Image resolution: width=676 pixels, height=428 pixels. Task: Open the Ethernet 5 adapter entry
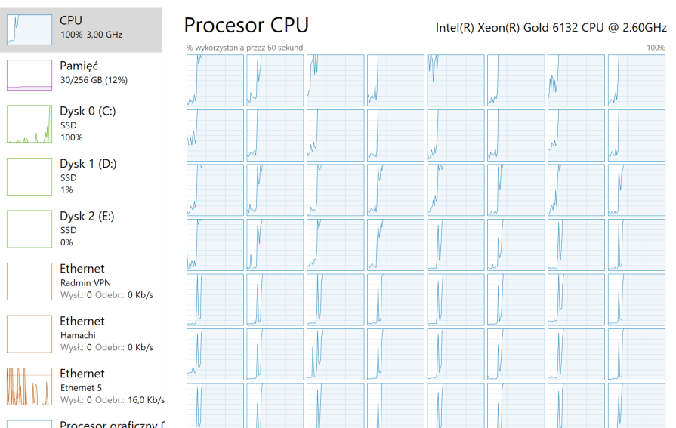tap(82, 386)
